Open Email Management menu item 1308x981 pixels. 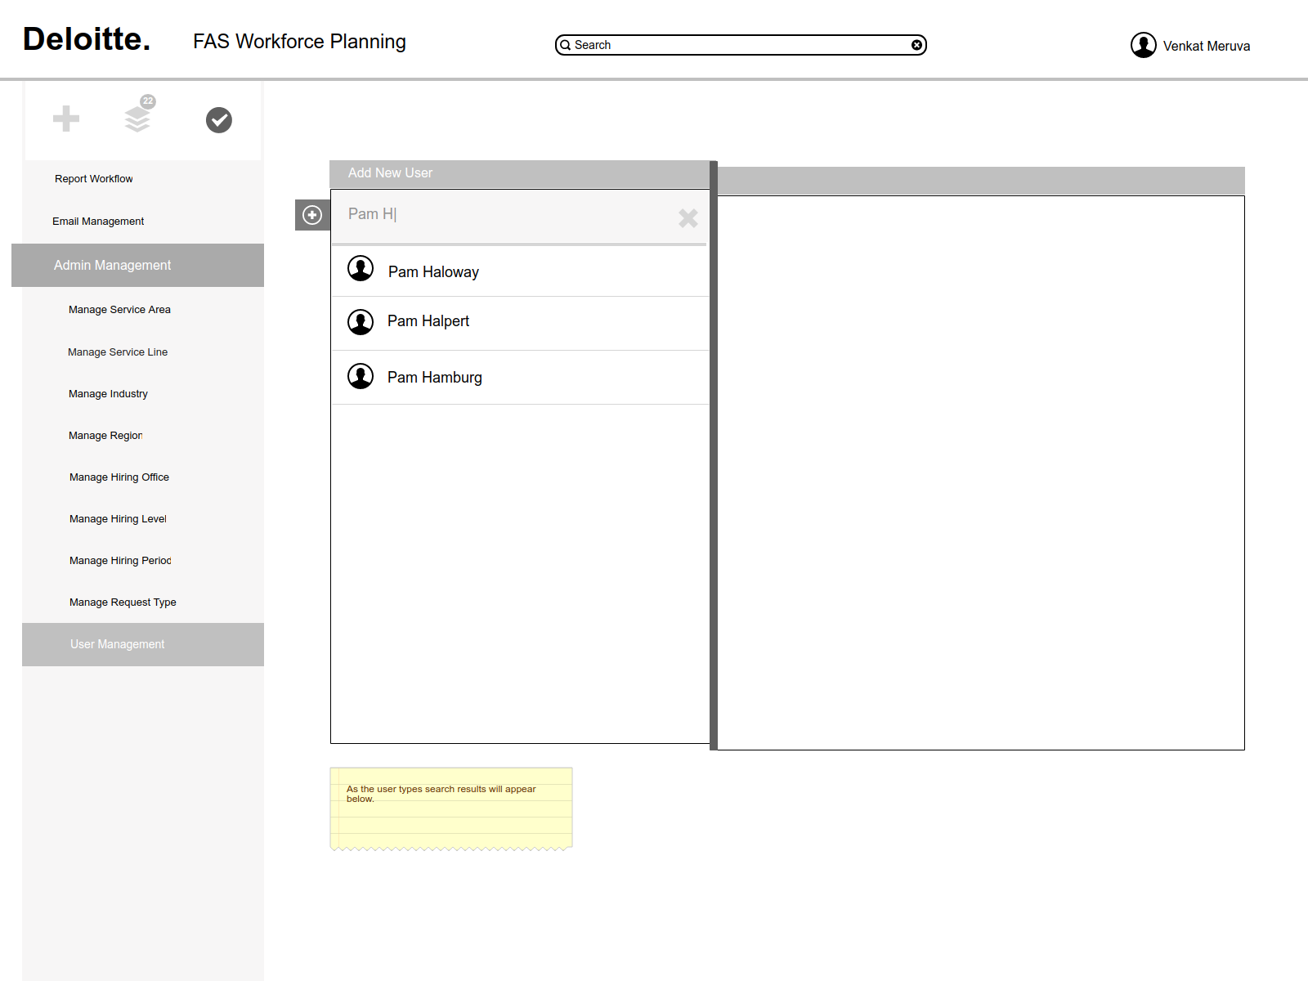pos(98,222)
